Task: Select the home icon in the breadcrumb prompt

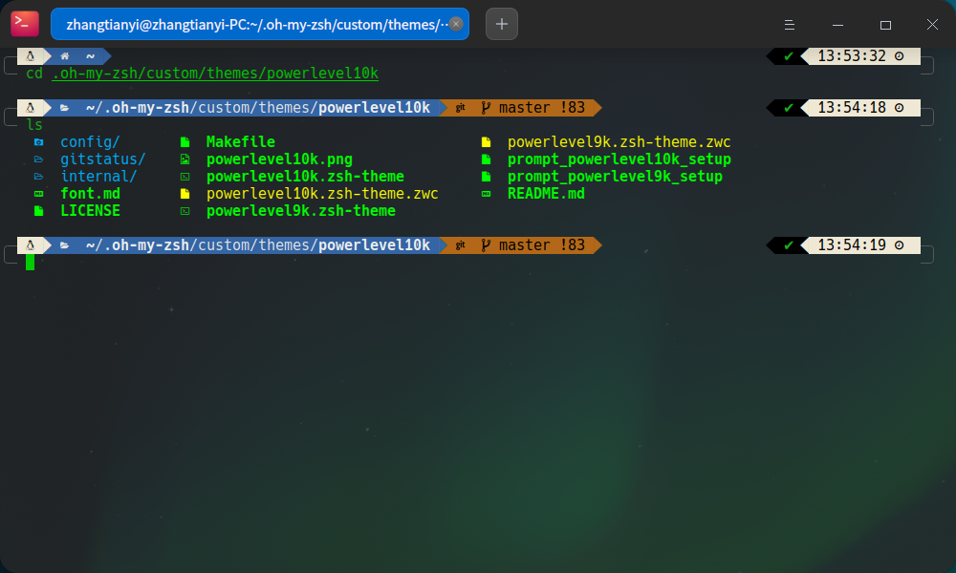Action: [64, 55]
